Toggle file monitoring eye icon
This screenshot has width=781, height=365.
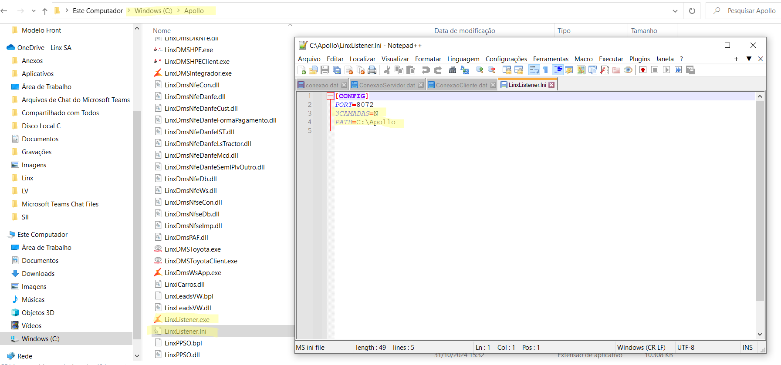628,70
